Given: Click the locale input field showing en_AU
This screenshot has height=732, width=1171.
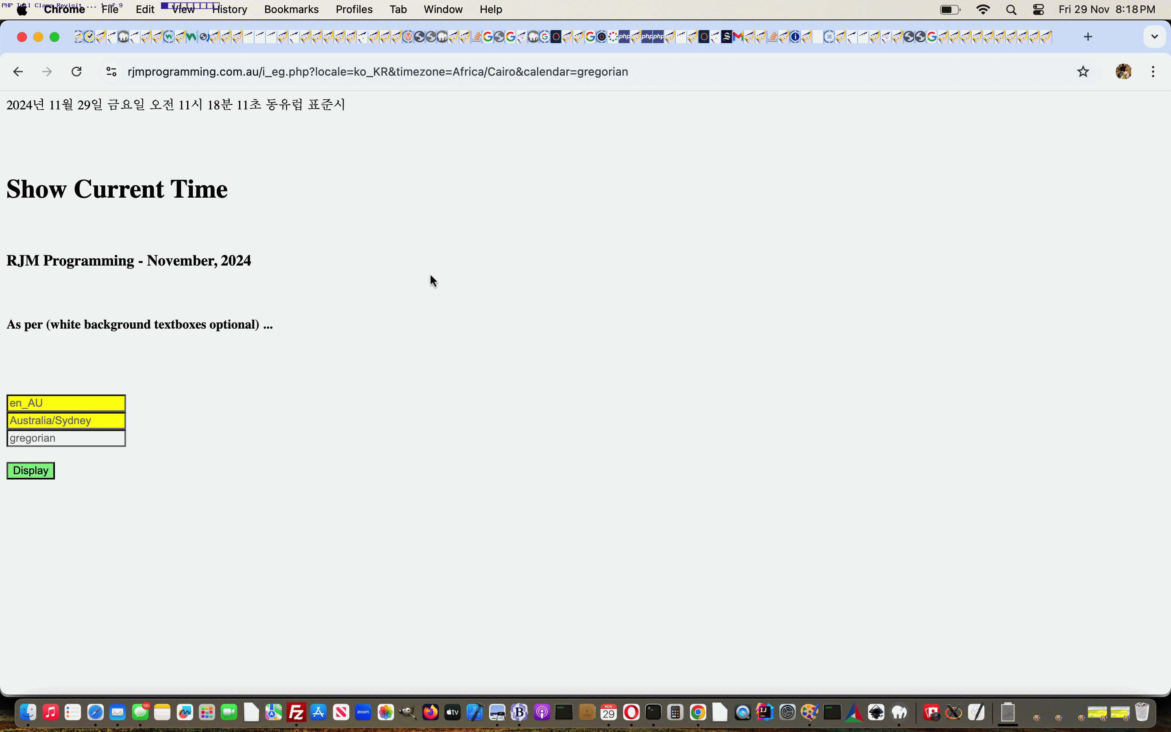Looking at the screenshot, I should click(x=66, y=402).
